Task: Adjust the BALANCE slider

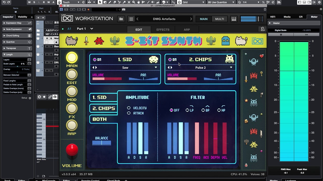Action: (101, 143)
